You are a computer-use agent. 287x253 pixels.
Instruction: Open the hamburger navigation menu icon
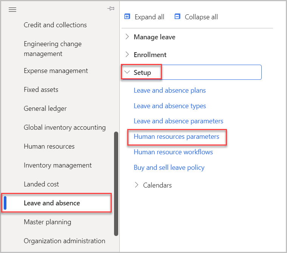(x=12, y=9)
